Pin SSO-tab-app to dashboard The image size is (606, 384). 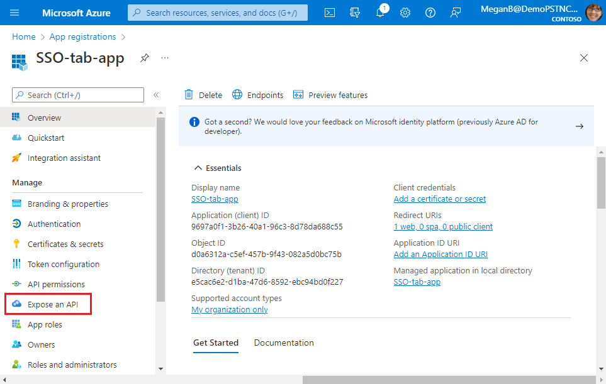pos(145,58)
